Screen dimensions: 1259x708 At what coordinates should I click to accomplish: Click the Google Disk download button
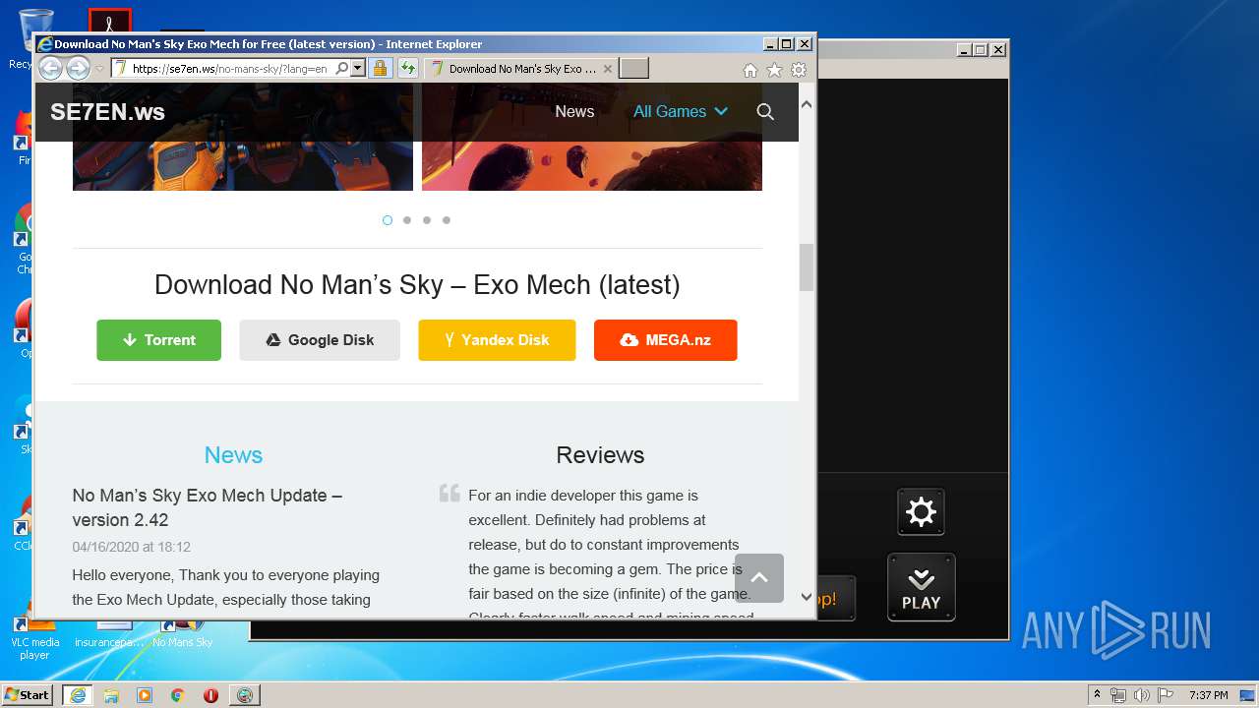tap(320, 340)
